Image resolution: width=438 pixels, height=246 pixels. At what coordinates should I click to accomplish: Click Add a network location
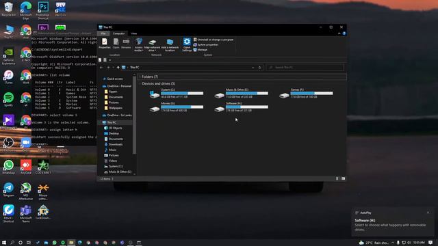(170, 45)
